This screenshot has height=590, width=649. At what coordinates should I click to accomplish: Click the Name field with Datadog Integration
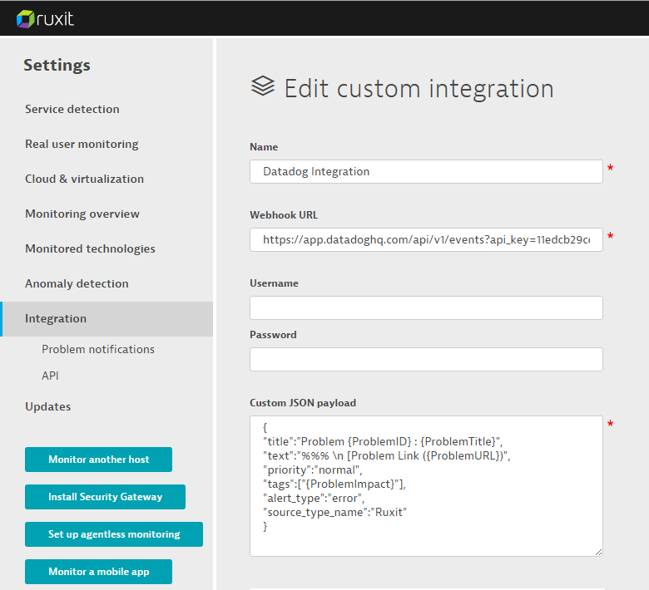pos(426,171)
